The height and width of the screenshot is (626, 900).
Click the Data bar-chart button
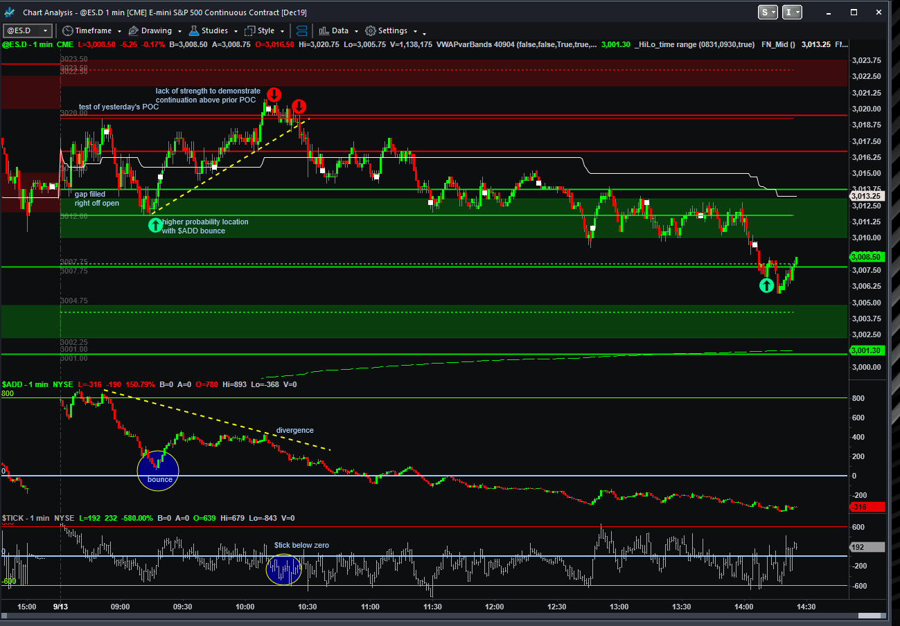click(x=333, y=30)
